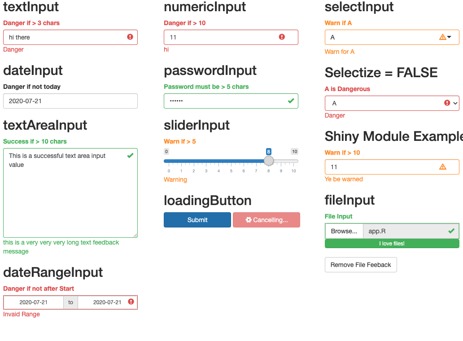Viewport: 463px width, 341px height.
Task: Click the gear icon on Cancelling button
Action: click(x=249, y=220)
